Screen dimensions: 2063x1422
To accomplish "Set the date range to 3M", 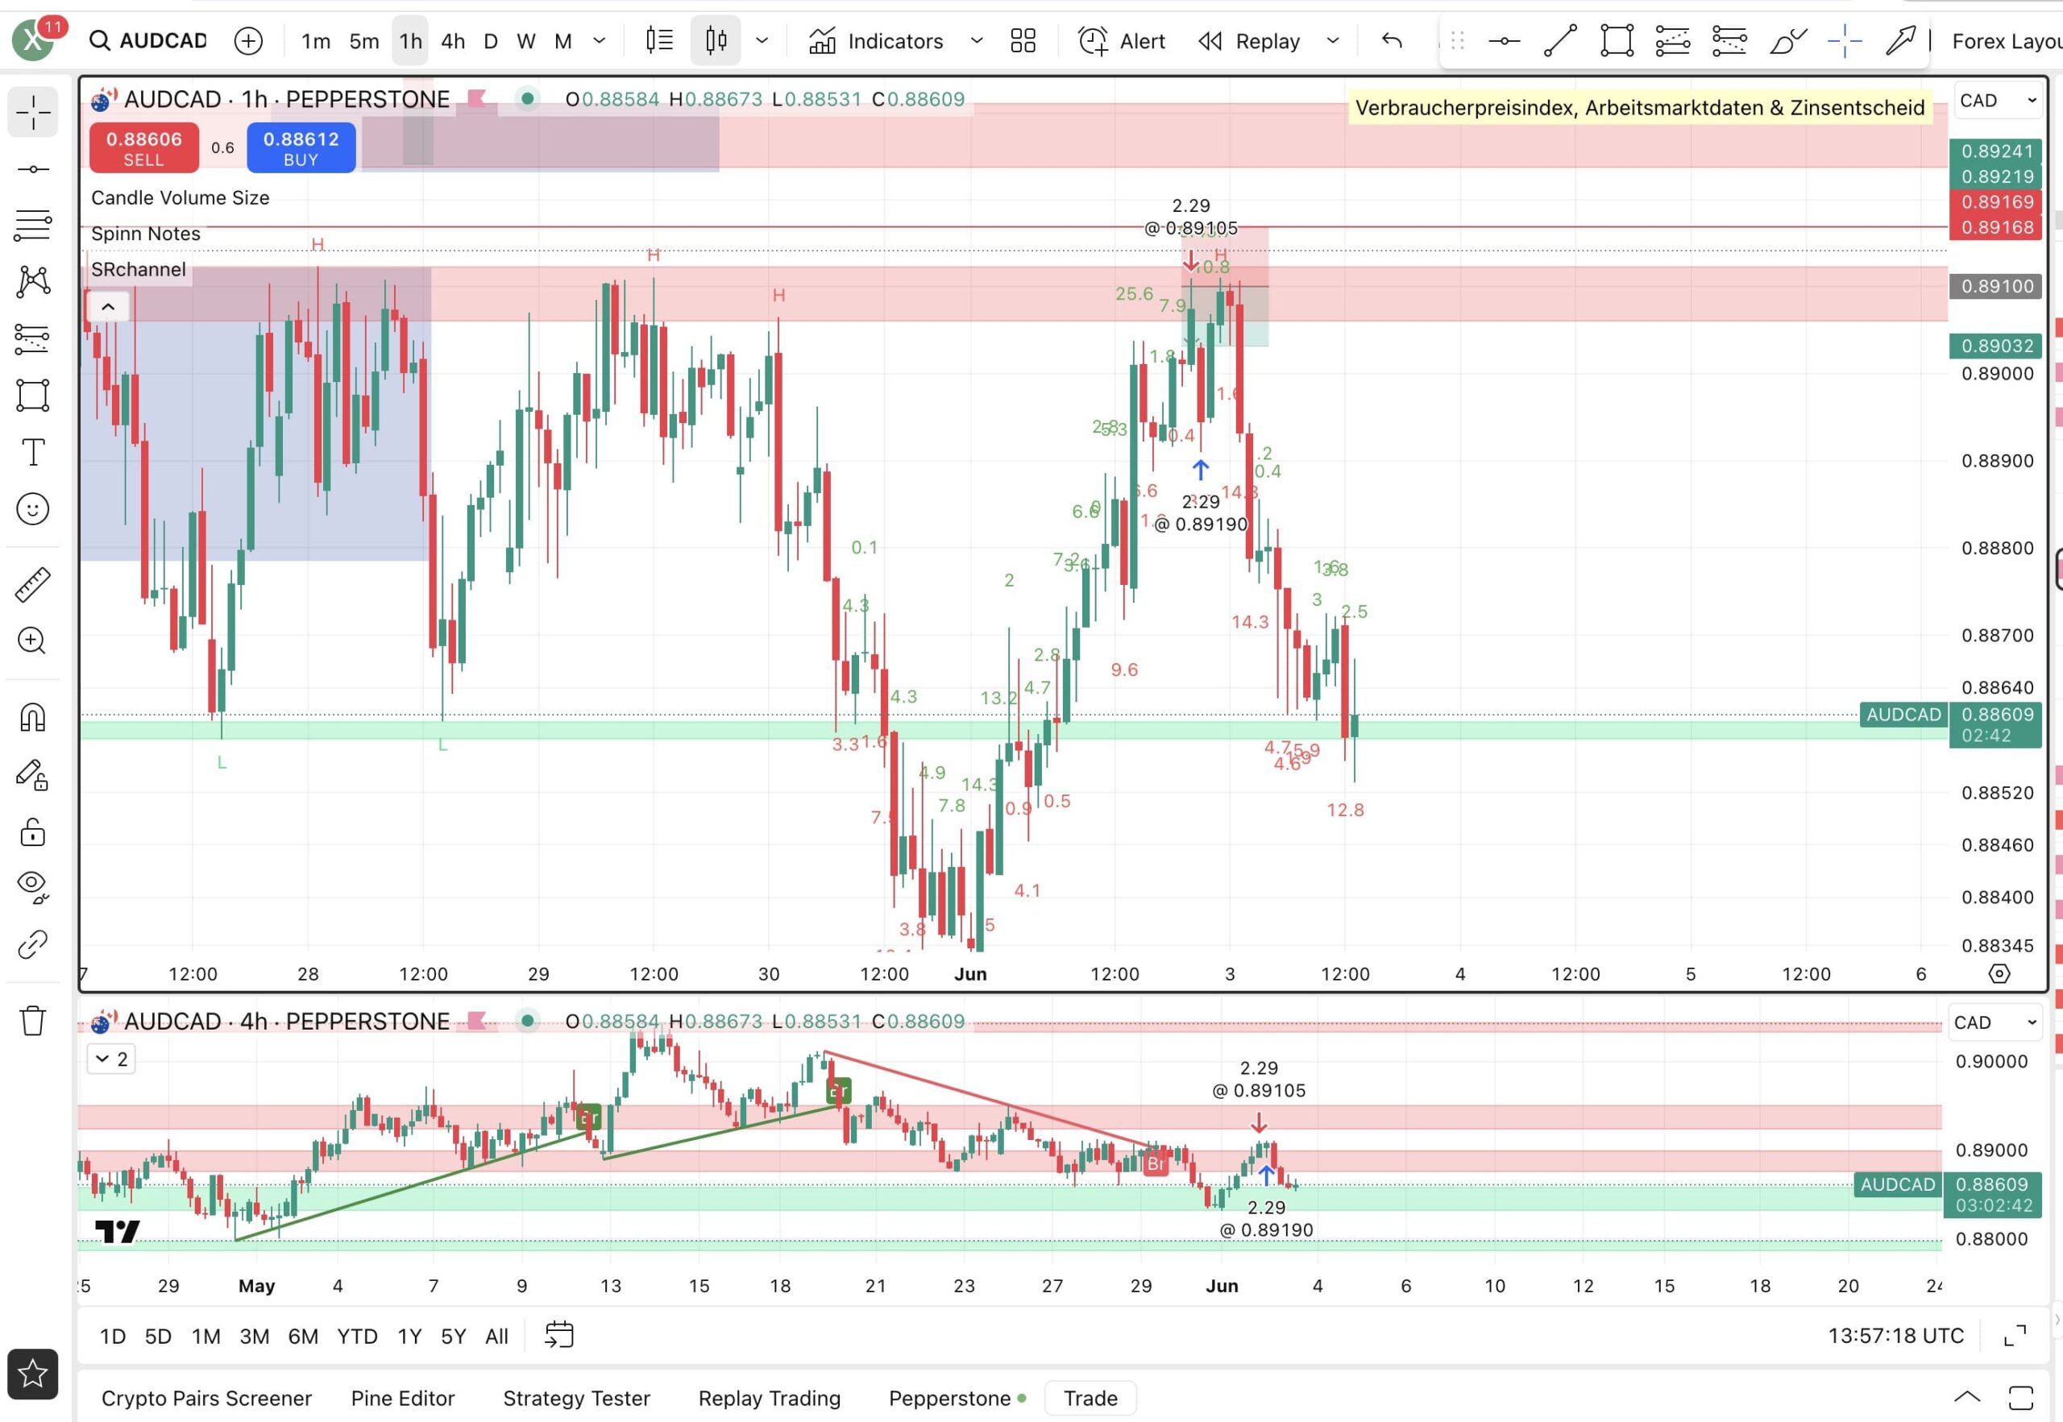I will tap(254, 1336).
